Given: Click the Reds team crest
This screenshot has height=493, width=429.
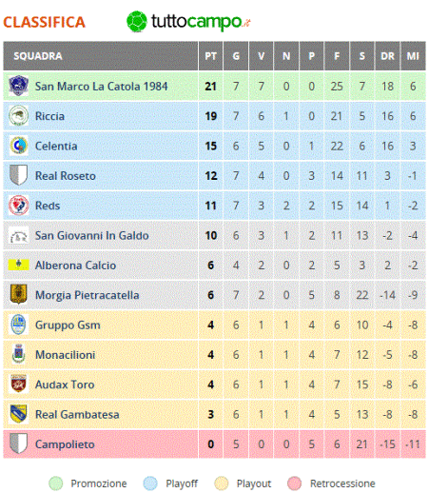Looking at the screenshot, I should [18, 206].
